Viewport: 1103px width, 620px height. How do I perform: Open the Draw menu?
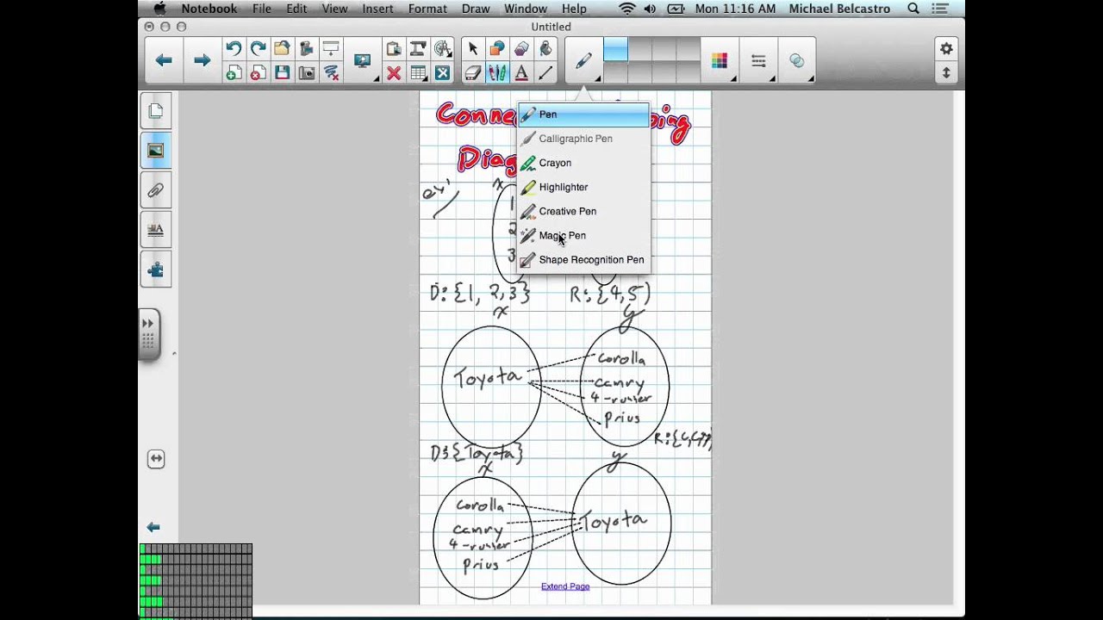pos(476,9)
